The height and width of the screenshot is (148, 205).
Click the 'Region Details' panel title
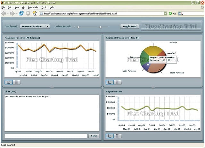tap(114, 91)
